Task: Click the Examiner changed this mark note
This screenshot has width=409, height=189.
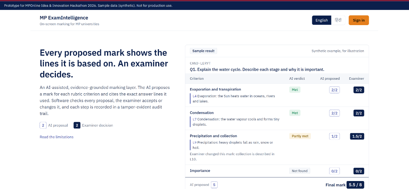Action: [232, 156]
